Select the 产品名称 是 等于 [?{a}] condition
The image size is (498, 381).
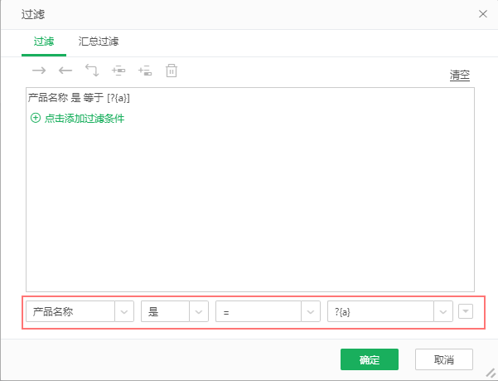click(79, 98)
